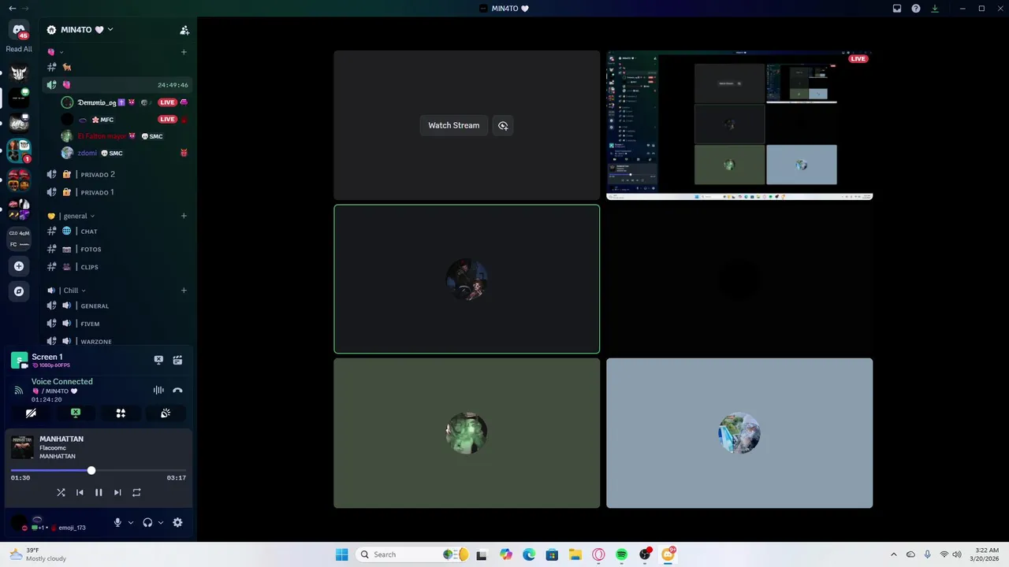
Task: Select the olive green participant tile
Action: [467, 433]
